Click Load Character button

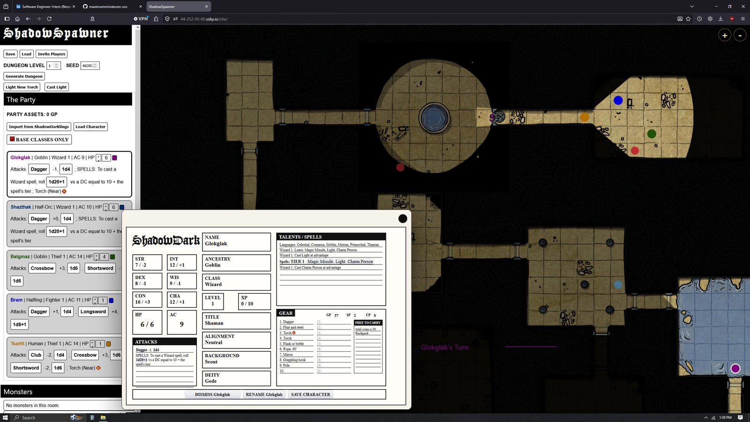point(90,127)
